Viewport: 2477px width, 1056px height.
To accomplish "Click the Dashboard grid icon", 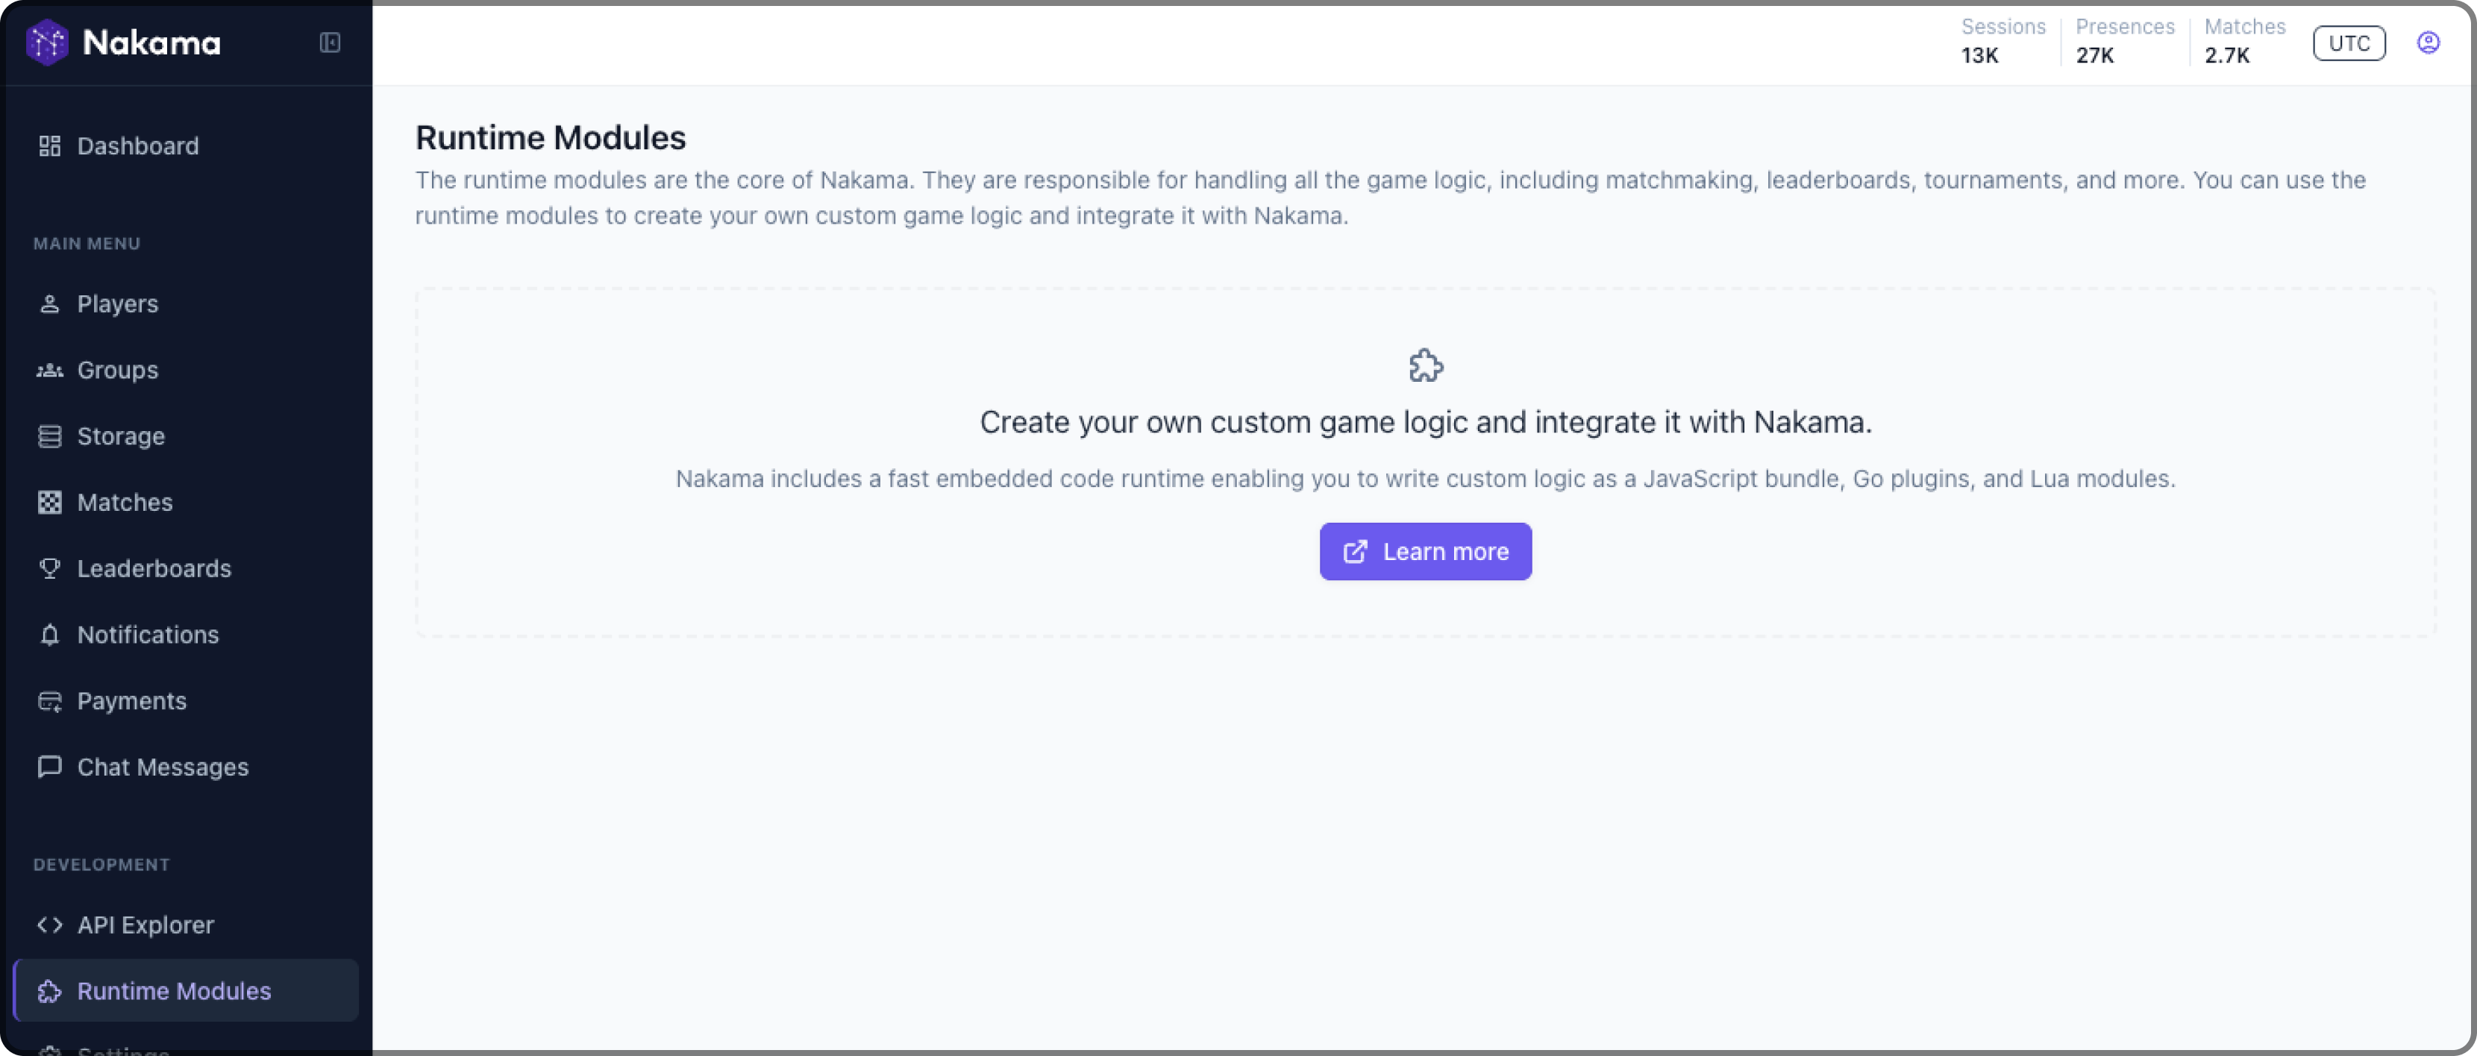I will (x=50, y=146).
